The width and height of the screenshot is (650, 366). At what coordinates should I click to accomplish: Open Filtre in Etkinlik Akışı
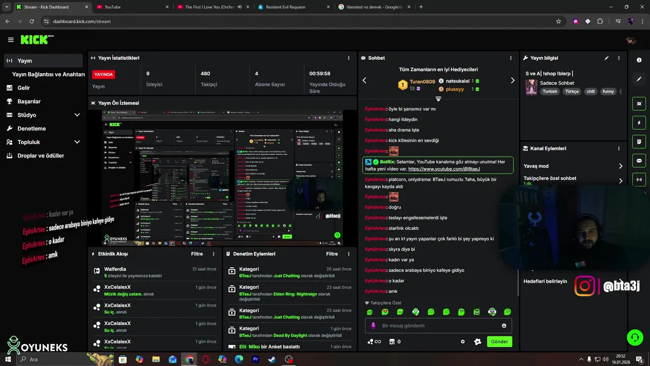click(x=197, y=254)
